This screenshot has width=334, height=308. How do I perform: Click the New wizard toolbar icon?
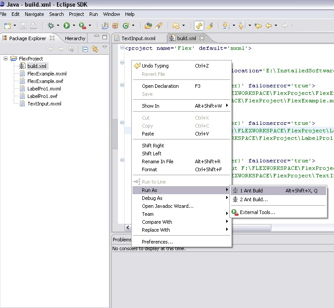(8, 26)
